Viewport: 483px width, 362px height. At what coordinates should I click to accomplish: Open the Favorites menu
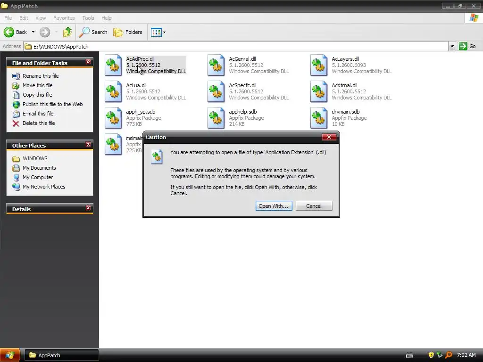point(64,18)
